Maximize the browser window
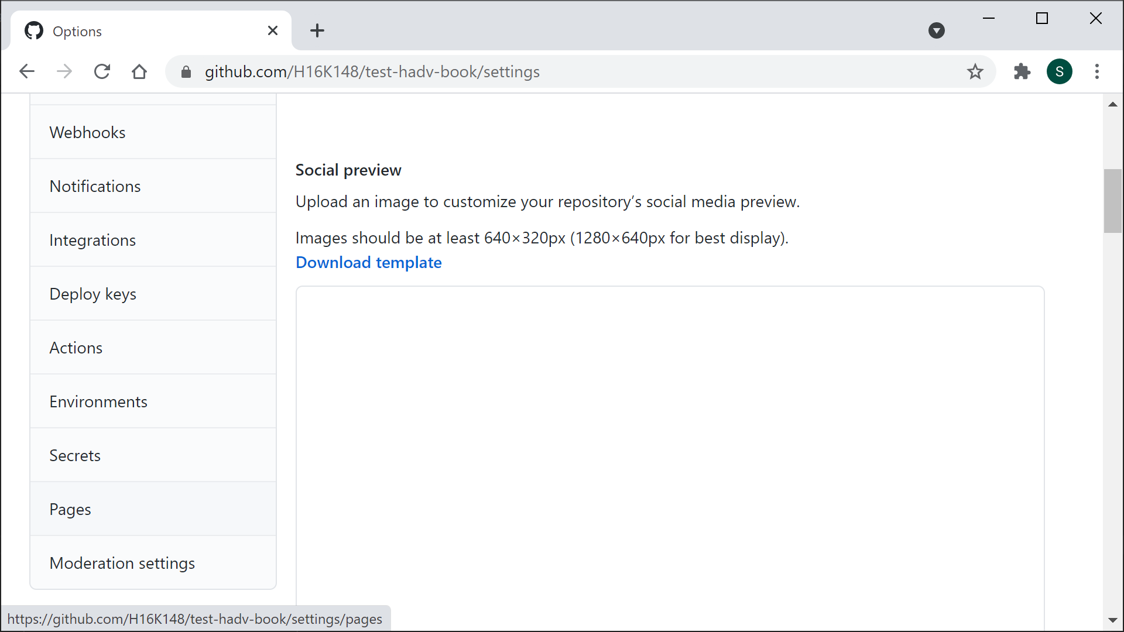1124x632 pixels. (1042, 19)
